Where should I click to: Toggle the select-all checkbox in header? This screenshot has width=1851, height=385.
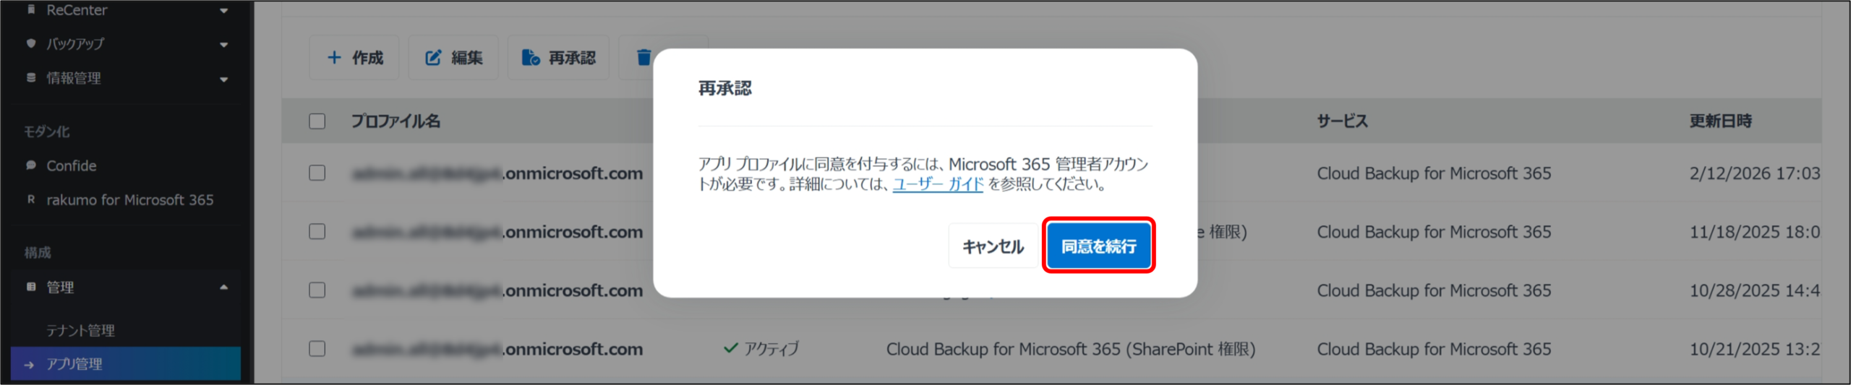[317, 121]
